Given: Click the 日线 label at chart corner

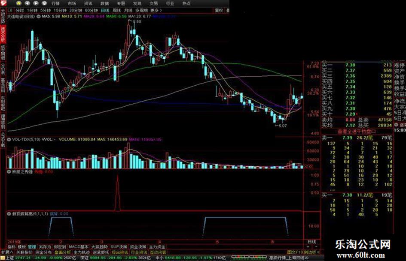Looking at the screenshot, I should pyautogui.click(x=312, y=242).
